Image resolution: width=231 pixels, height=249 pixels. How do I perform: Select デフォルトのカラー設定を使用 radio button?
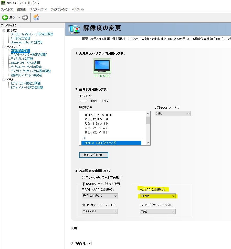pos(83,177)
